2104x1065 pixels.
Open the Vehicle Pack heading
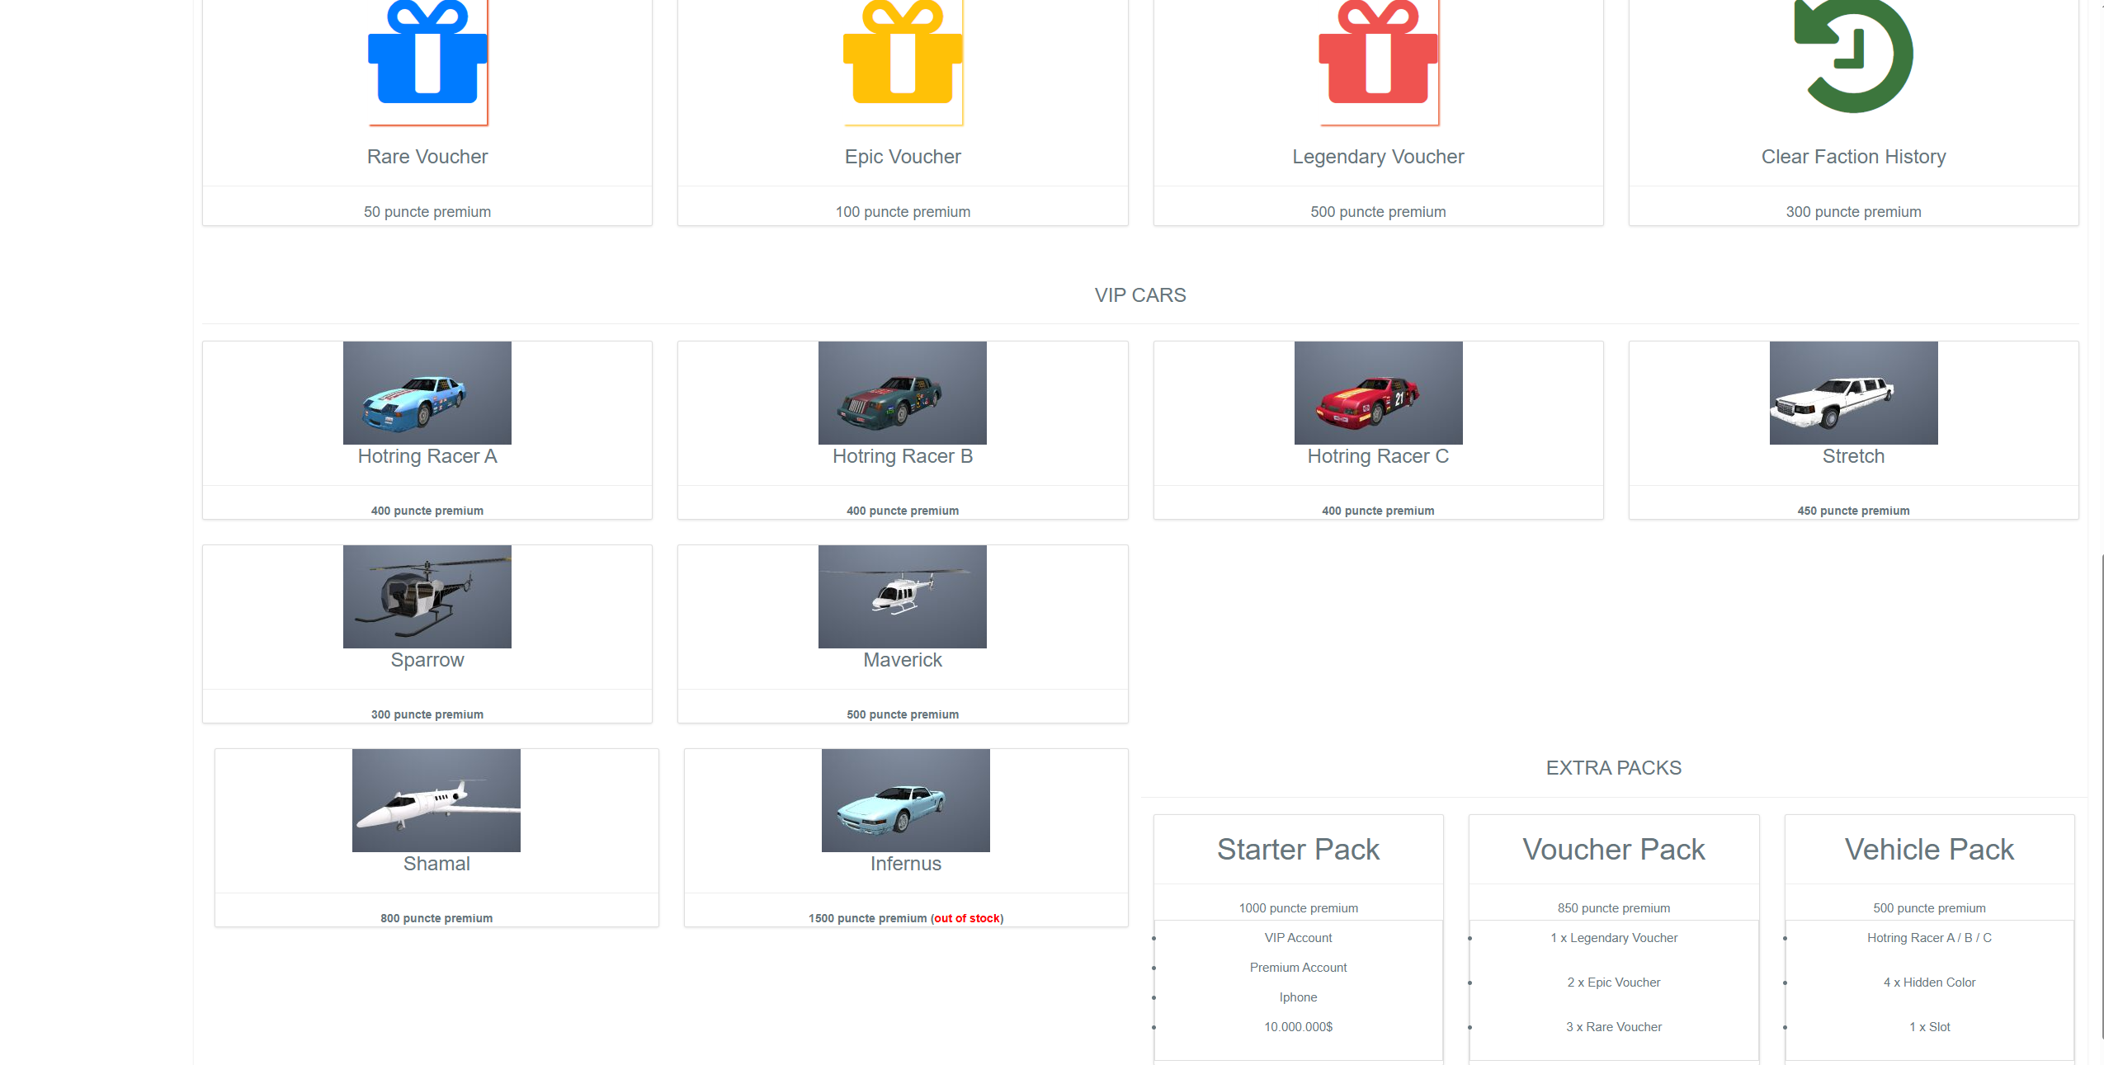pyautogui.click(x=1929, y=849)
